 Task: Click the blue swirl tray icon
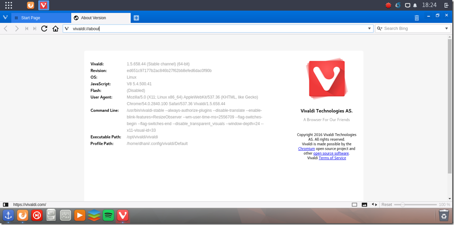(398, 5)
